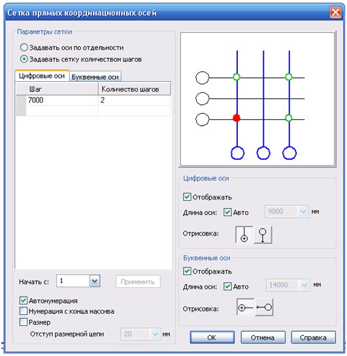Click the red insertion point in preview

(x=237, y=118)
